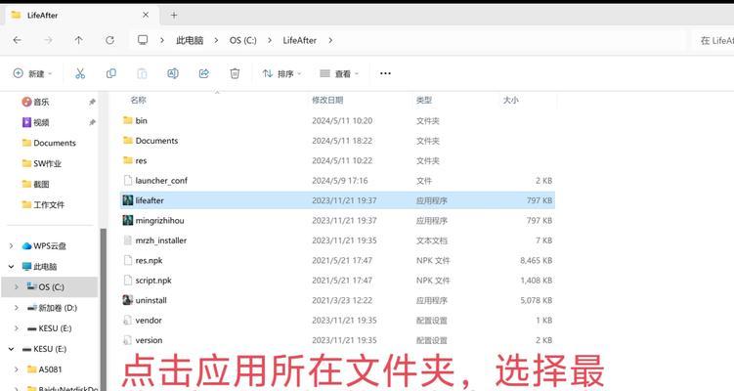The image size is (734, 391).
Task: Click the Delete trash can icon
Action: [x=235, y=73]
